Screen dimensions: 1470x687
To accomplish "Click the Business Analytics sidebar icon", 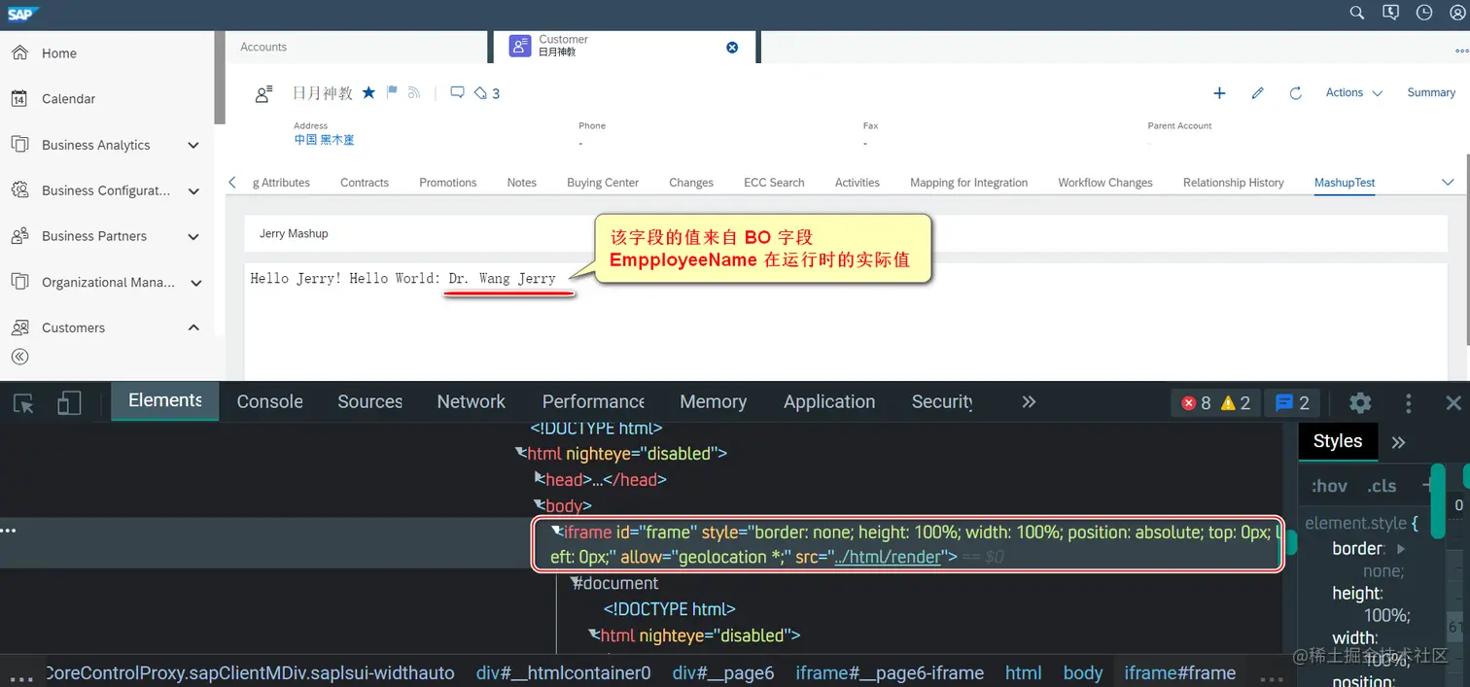I will 19,144.
